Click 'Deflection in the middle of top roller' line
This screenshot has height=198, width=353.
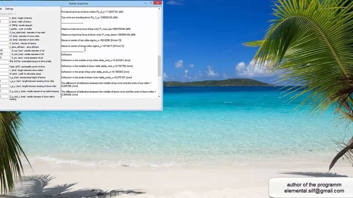[96, 61]
